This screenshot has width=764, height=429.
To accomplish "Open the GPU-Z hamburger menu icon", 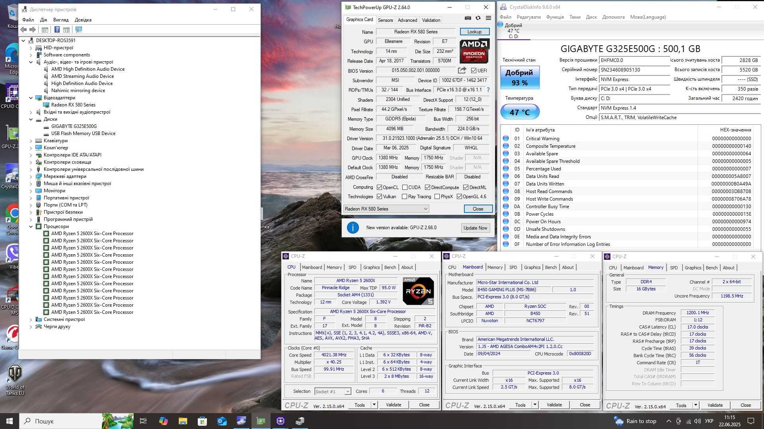I will pos(488,18).
